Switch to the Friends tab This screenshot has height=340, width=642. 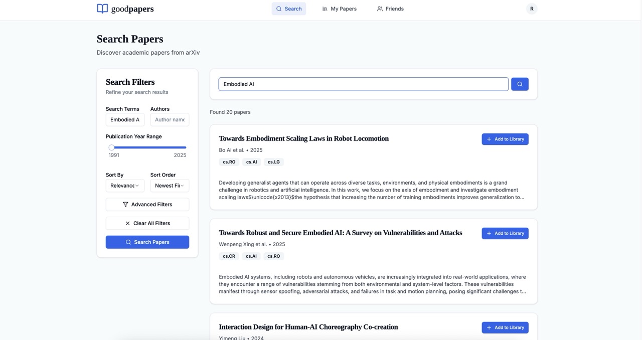390,9
